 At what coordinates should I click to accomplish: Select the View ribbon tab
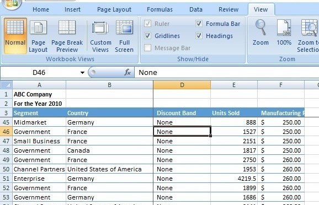(261, 9)
